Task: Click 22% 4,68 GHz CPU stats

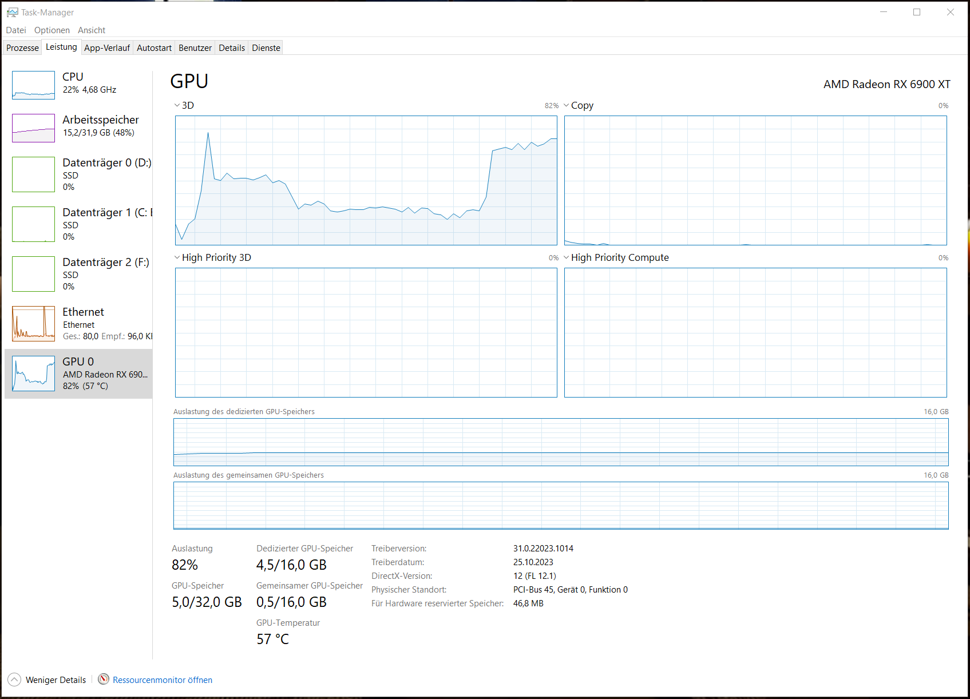Action: (x=89, y=90)
